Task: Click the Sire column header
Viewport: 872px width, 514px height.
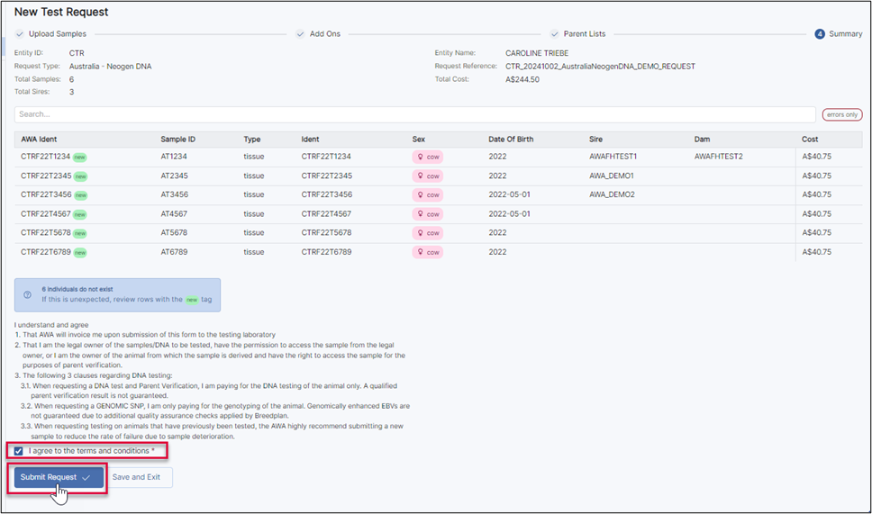Action: (595, 140)
